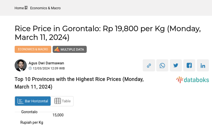Open the author's profile photo
212x140 pixels.
[x=21, y=66]
